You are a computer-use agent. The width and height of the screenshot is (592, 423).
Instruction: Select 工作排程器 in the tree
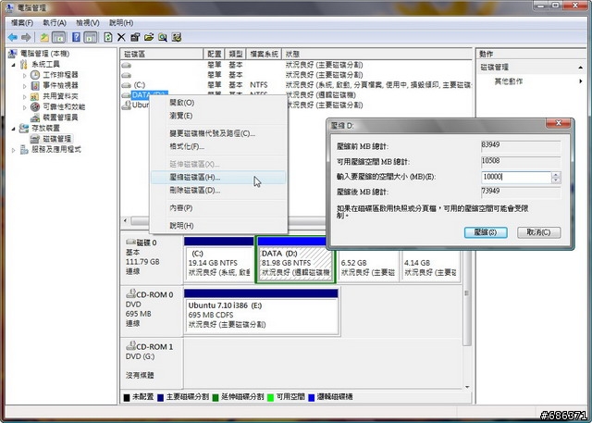coord(60,75)
